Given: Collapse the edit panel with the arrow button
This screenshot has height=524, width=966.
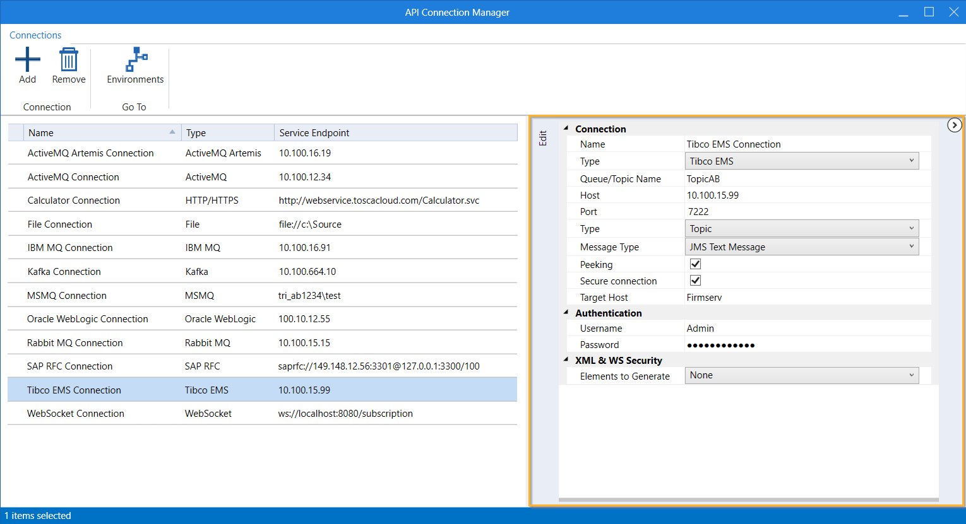Looking at the screenshot, I should 954,125.
